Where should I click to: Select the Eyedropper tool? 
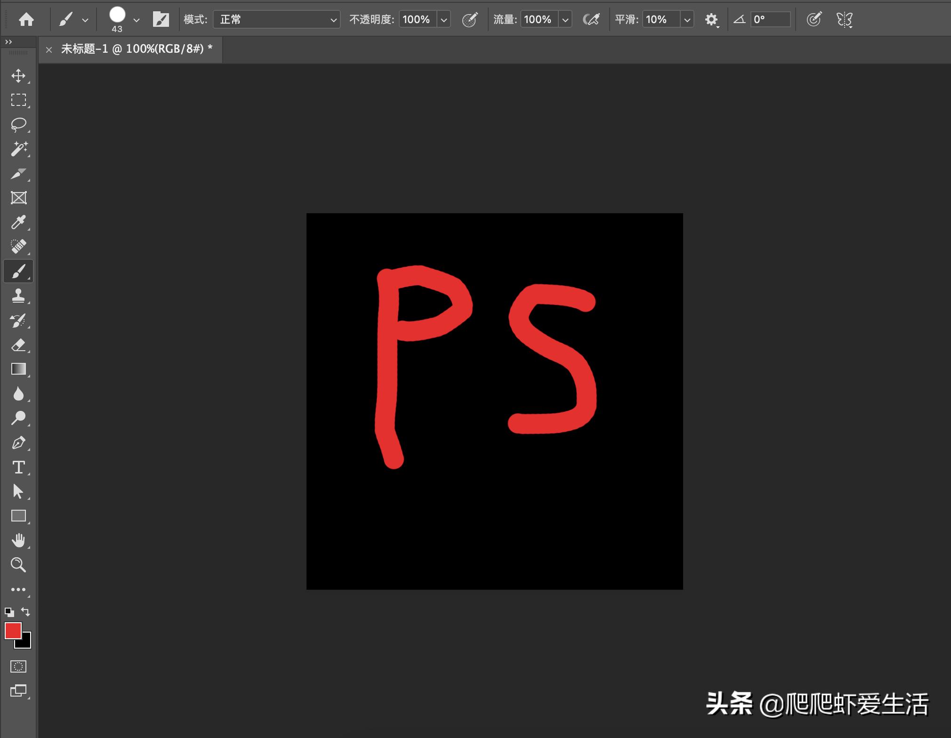click(18, 222)
